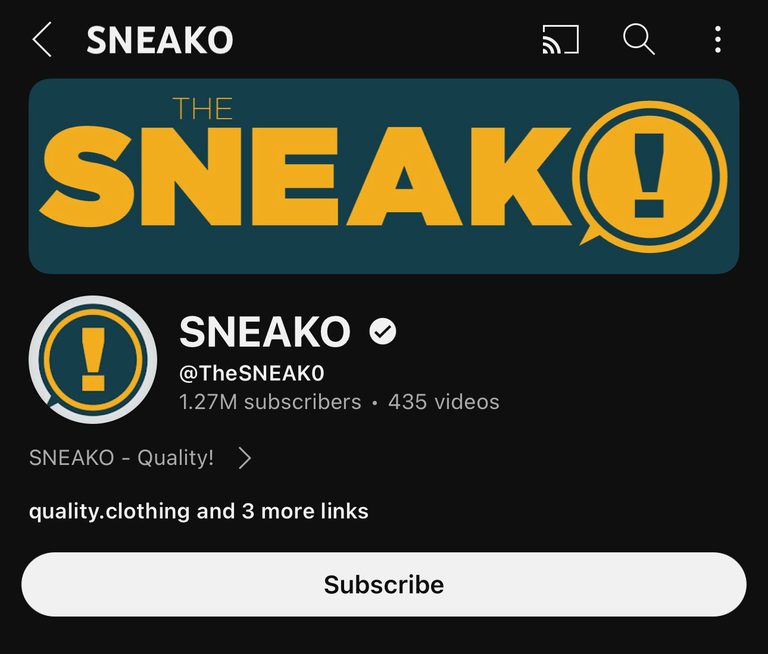The width and height of the screenshot is (768, 654).
Task: Expand channel description with chevron arrow
Action: click(x=245, y=458)
